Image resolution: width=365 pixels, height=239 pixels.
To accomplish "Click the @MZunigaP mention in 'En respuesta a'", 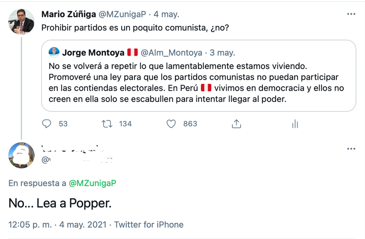I will pyautogui.click(x=92, y=183).
